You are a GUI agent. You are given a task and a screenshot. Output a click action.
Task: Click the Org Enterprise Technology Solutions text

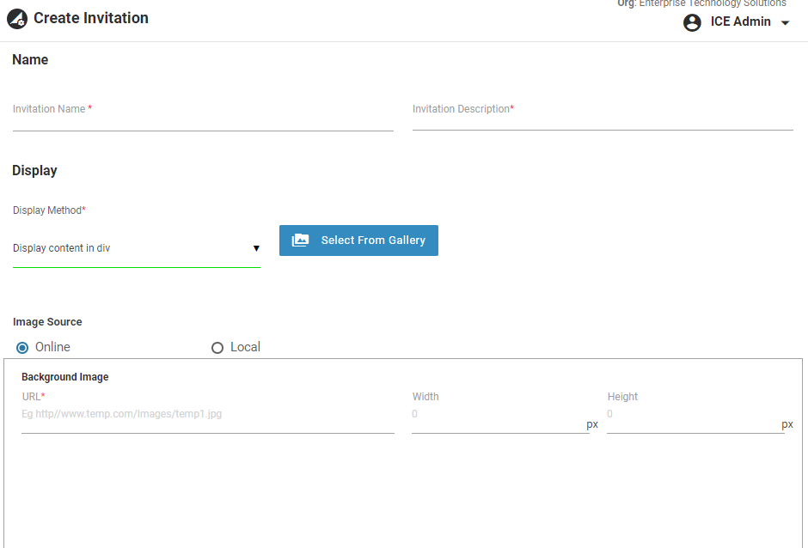(x=701, y=3)
